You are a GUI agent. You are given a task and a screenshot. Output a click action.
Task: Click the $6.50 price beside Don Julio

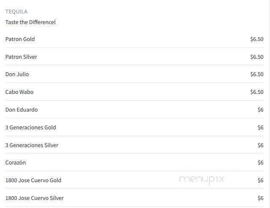[257, 74]
